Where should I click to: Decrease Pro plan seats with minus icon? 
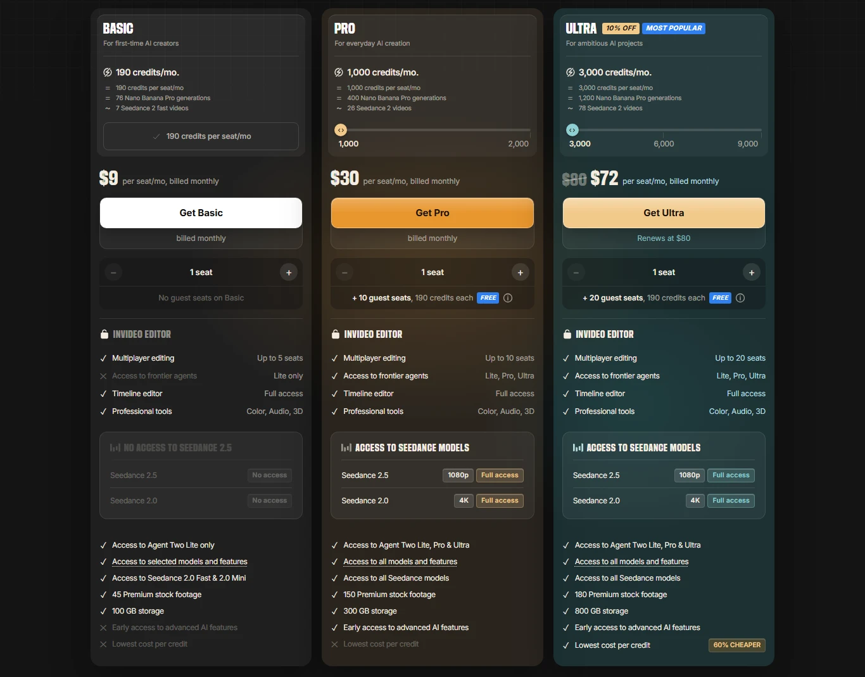(344, 273)
